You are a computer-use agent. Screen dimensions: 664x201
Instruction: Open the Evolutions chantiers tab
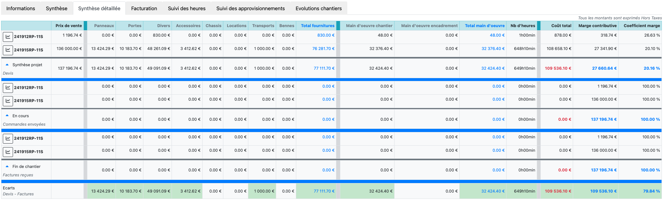coord(318,8)
